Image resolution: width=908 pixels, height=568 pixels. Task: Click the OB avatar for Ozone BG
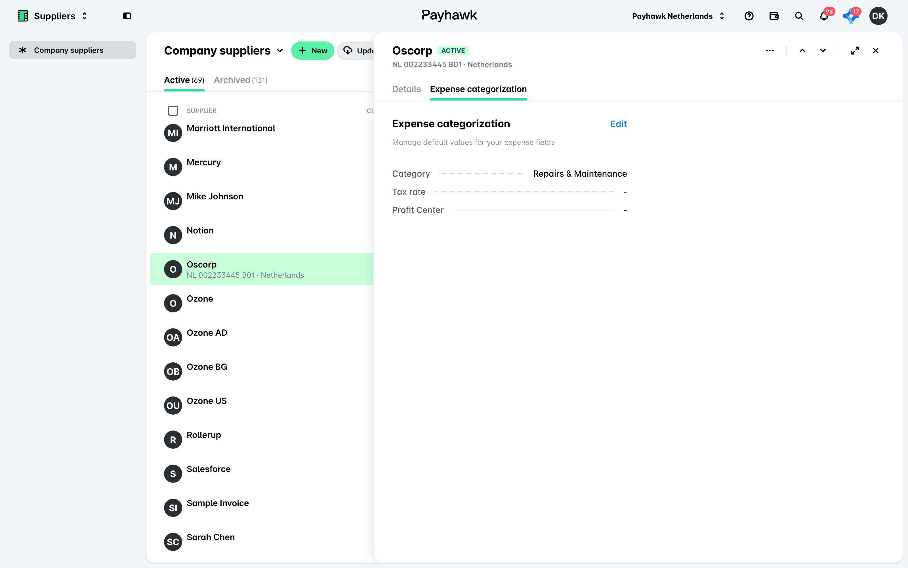pos(173,371)
